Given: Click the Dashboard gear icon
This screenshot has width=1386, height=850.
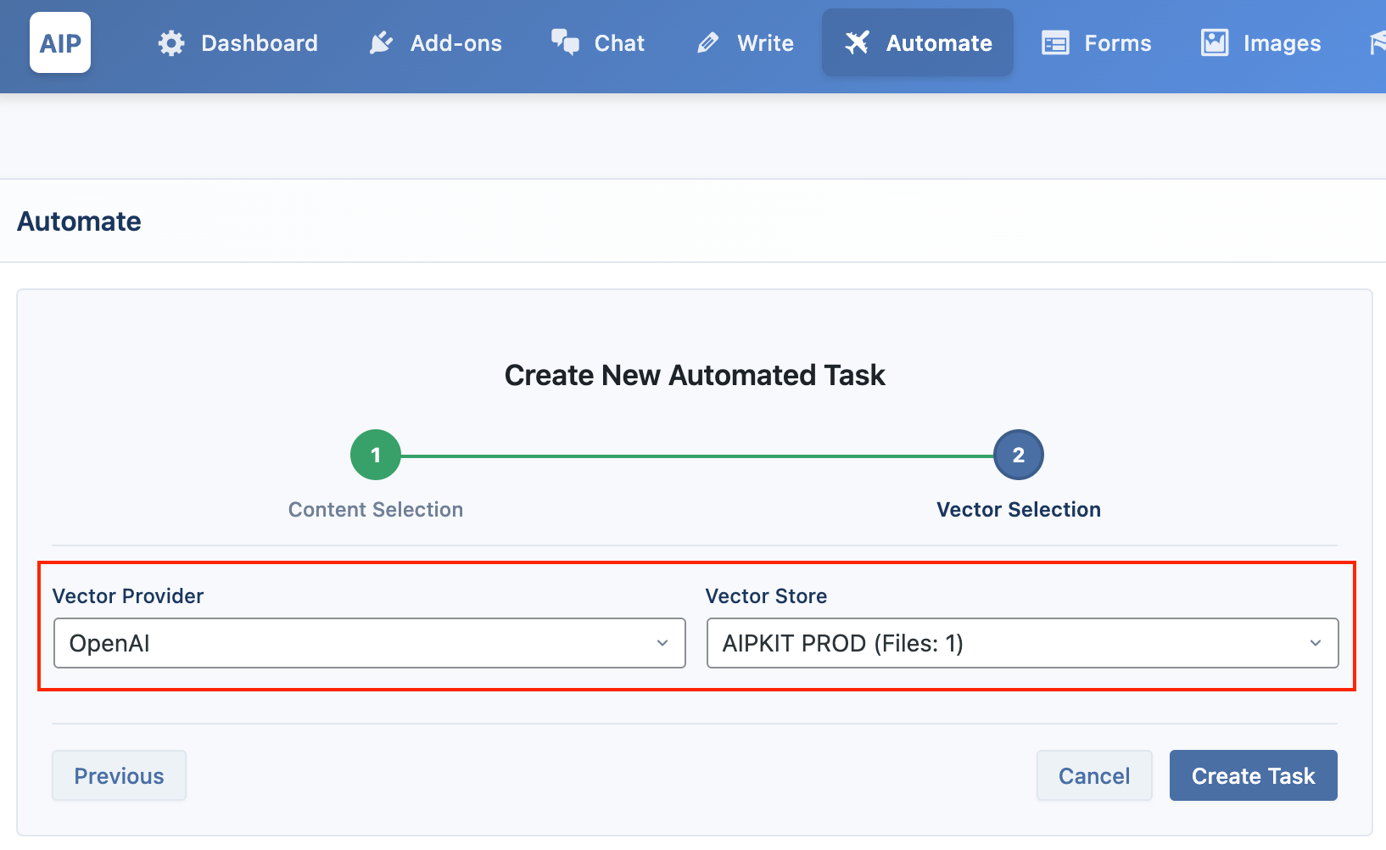Looking at the screenshot, I should (x=171, y=43).
